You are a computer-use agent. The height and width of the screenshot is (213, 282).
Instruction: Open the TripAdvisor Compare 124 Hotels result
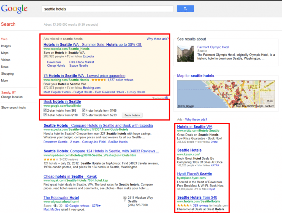[x=101, y=151]
